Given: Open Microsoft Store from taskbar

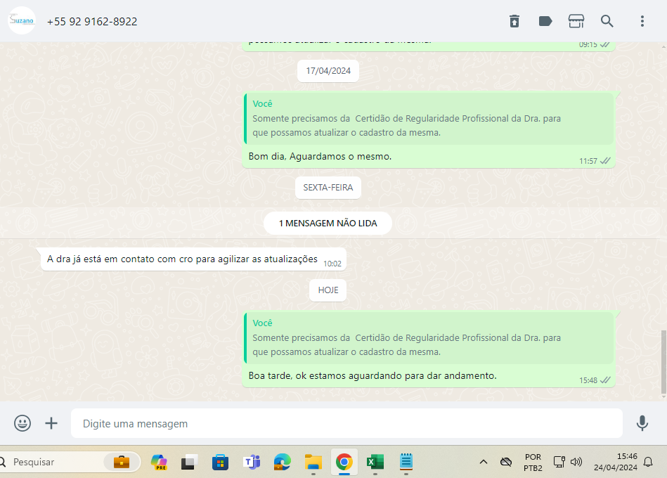Looking at the screenshot, I should coord(221,462).
